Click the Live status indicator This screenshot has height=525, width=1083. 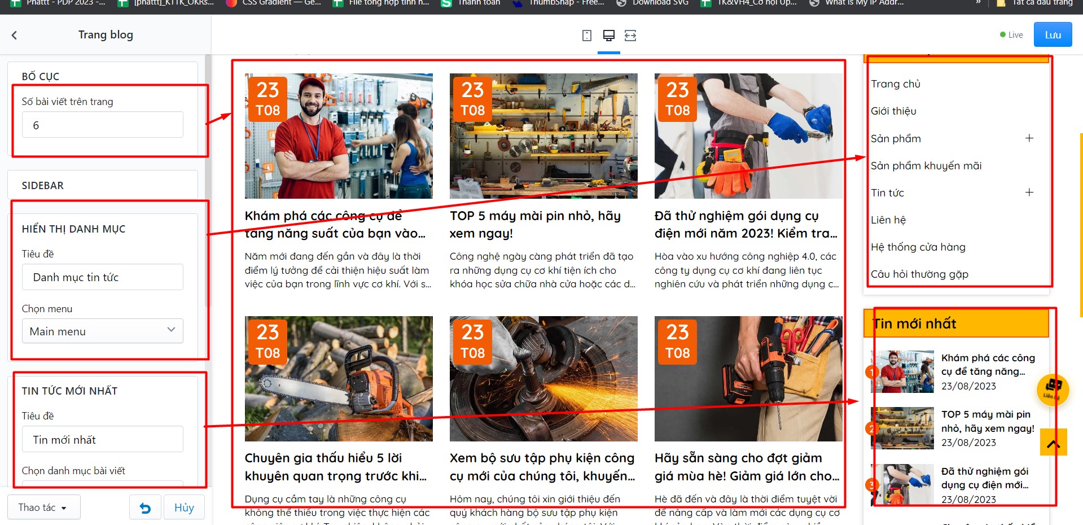click(1011, 35)
